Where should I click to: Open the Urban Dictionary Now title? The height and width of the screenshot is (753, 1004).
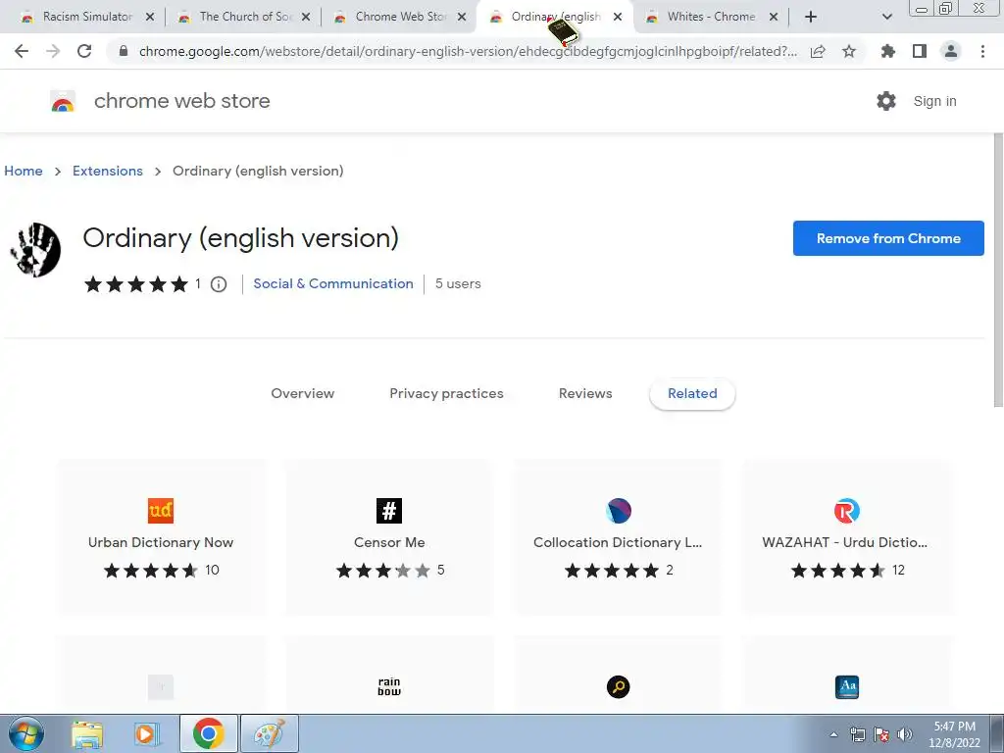pos(161,542)
